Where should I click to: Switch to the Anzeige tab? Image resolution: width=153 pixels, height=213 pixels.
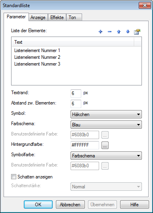click(38, 17)
